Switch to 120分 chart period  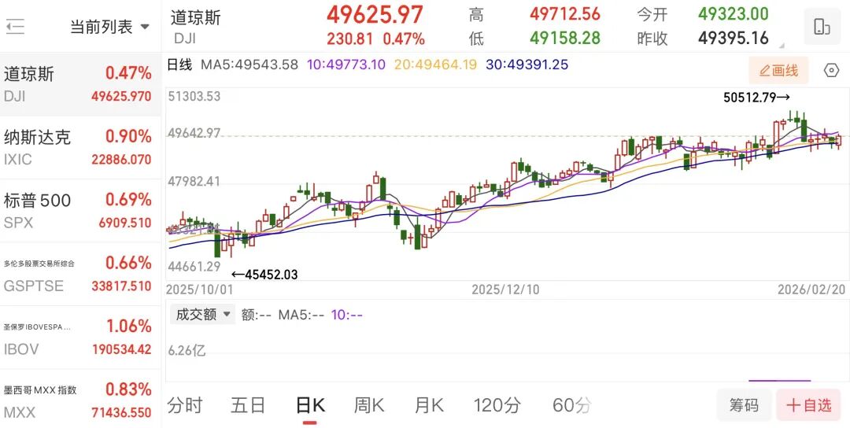(x=497, y=405)
